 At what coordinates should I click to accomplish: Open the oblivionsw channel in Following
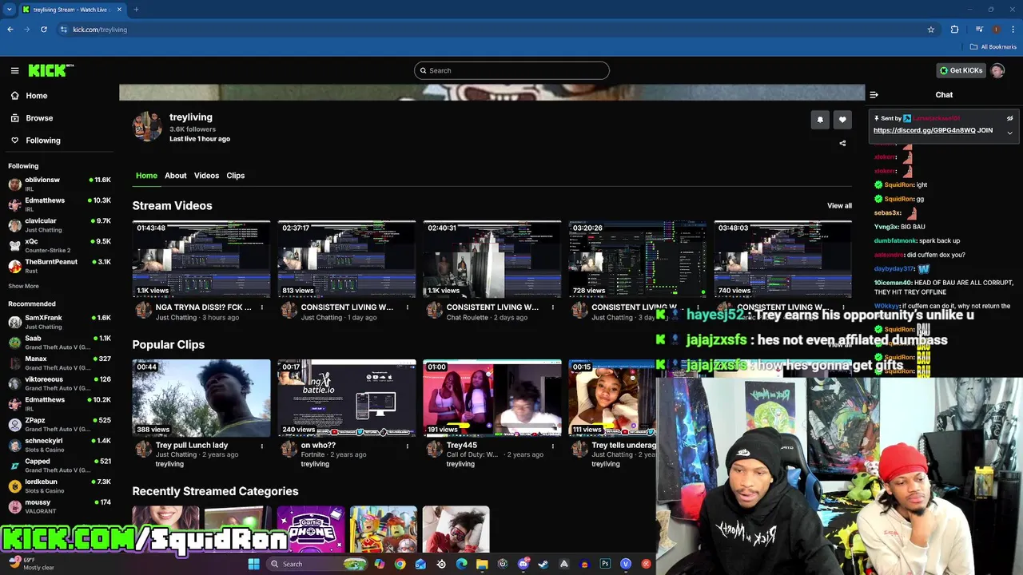[59, 184]
